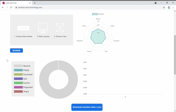
Task: Click the radar chart Surprised axis label
Action: click(117, 41)
